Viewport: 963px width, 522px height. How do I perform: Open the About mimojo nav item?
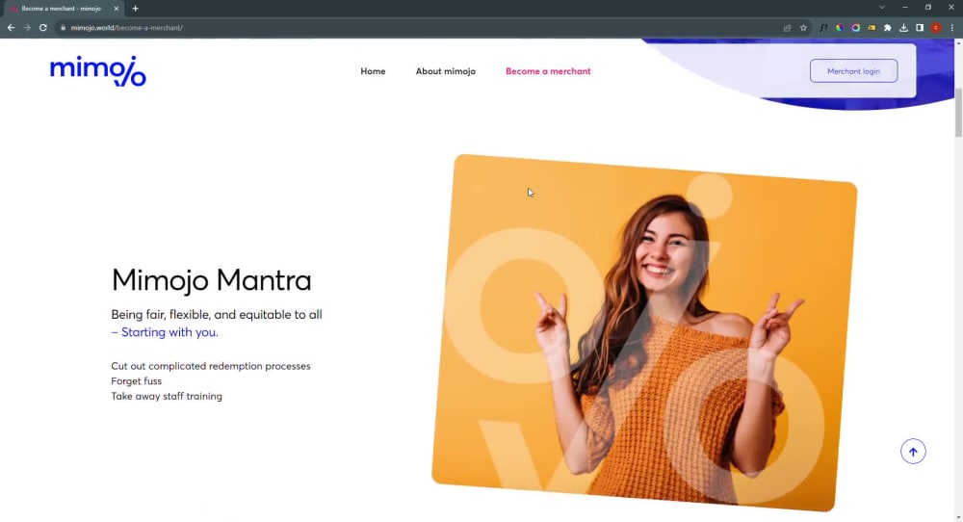445,71
